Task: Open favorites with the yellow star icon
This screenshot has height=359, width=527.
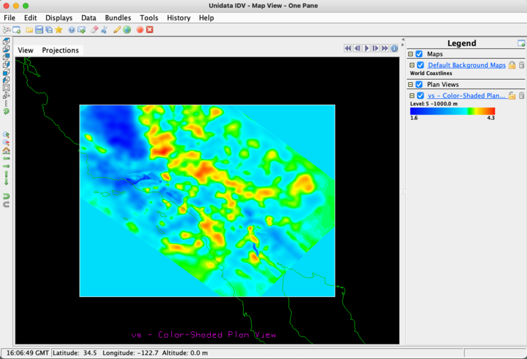Action: pyautogui.click(x=59, y=30)
